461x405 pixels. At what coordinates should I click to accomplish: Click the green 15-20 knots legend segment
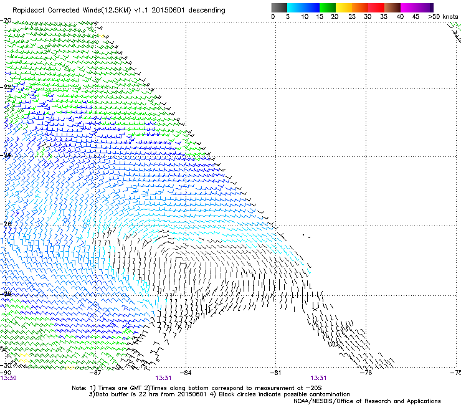pos(328,7)
